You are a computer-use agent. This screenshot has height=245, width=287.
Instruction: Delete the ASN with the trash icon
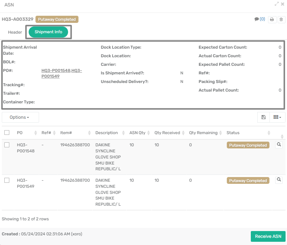(x=281, y=19)
